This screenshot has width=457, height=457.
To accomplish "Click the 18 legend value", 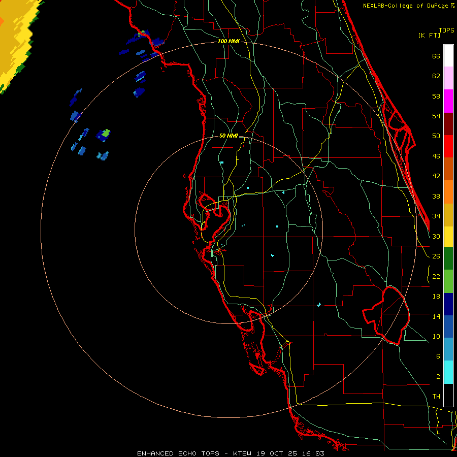I will pos(436,297).
